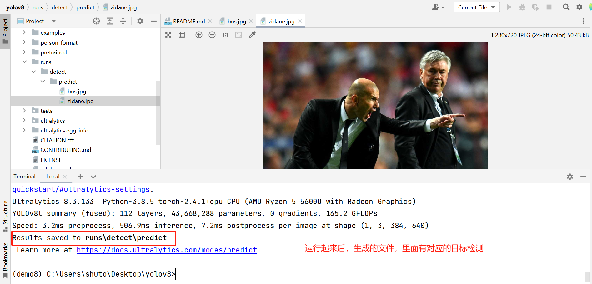Run the current file
592x284 pixels.
pos(509,7)
